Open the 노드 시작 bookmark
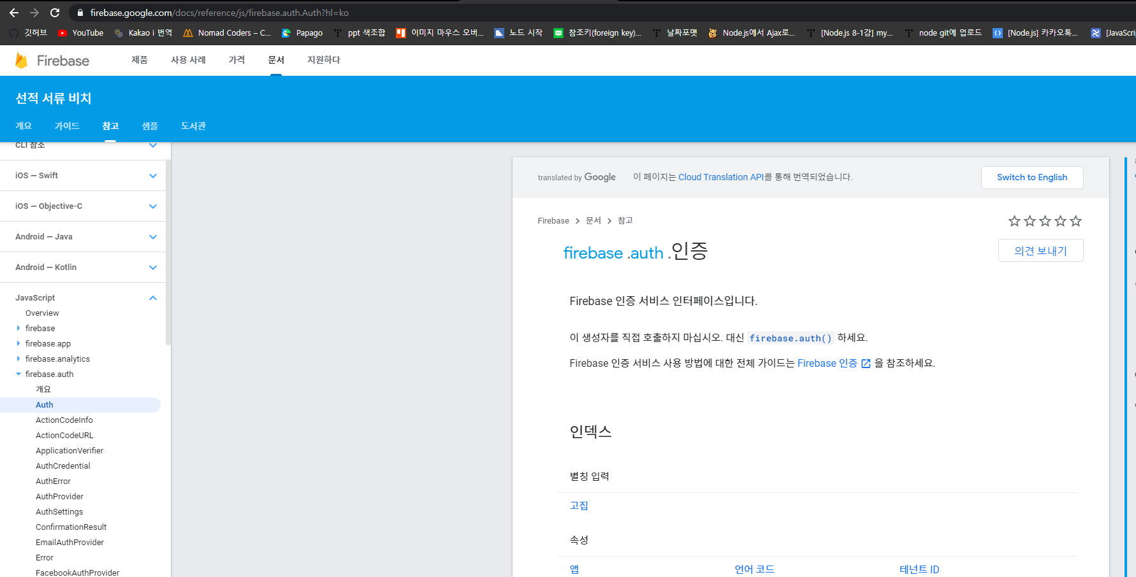Viewport: 1136px width, 577px height. (x=518, y=33)
